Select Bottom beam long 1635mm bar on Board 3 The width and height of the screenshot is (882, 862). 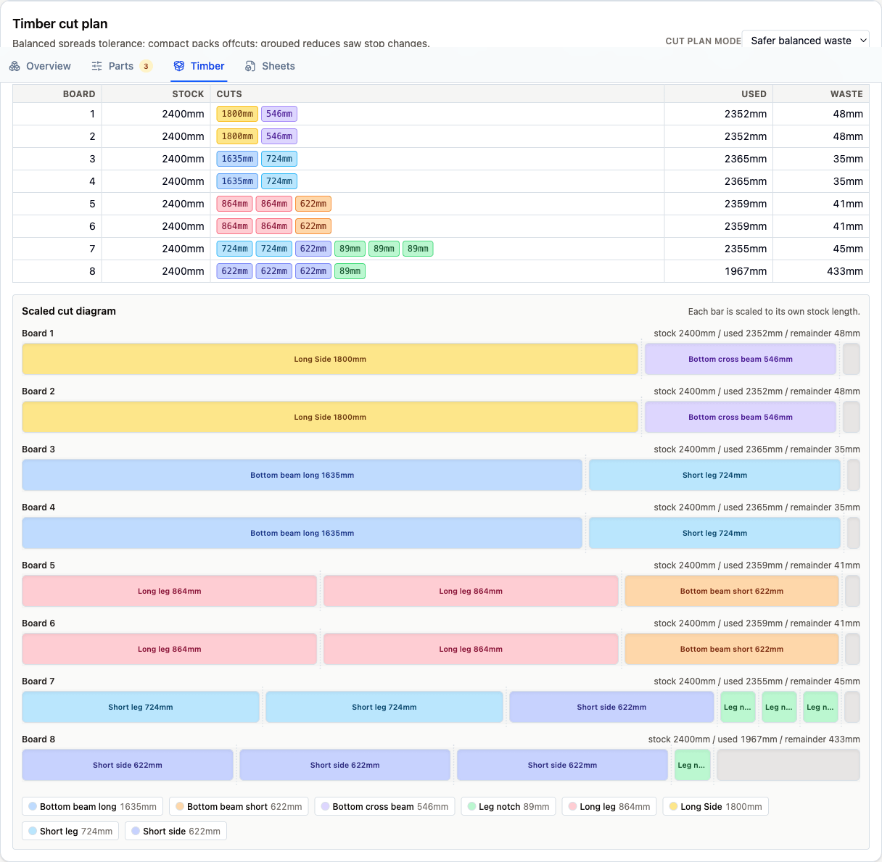point(302,475)
